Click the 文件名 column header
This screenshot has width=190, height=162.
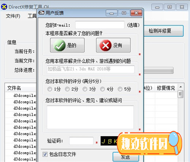point(21,88)
